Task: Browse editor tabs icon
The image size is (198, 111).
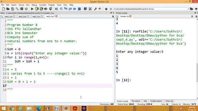Action: point(2,16)
